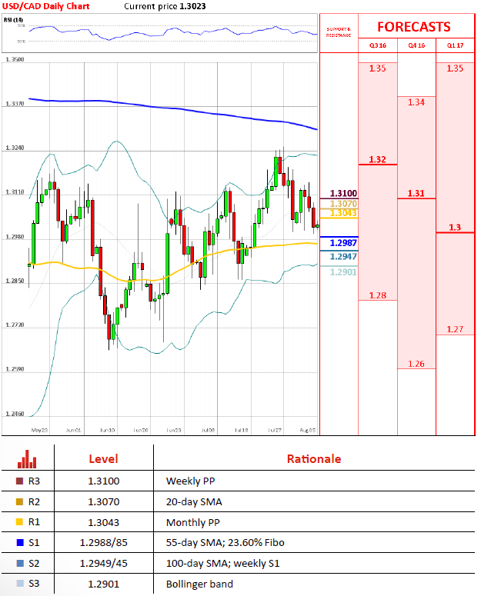Click the 1.3043 value in the Level column

103,522
